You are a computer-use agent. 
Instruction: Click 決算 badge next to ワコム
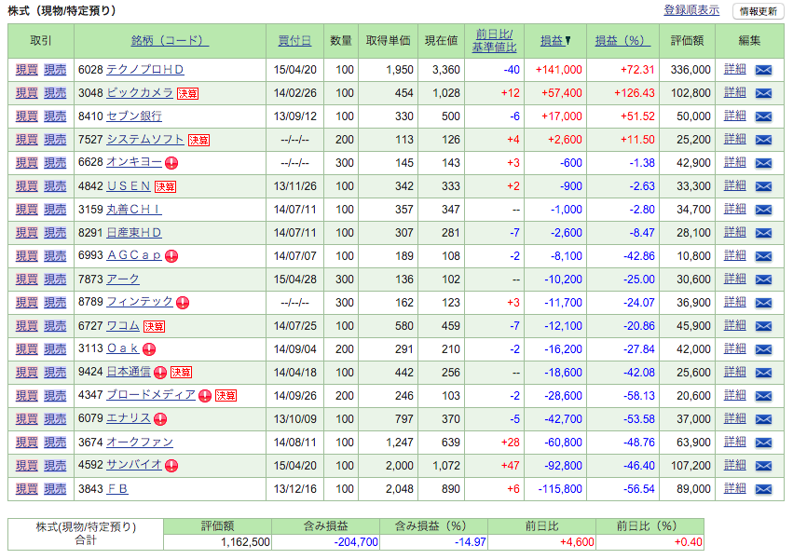coord(155,326)
